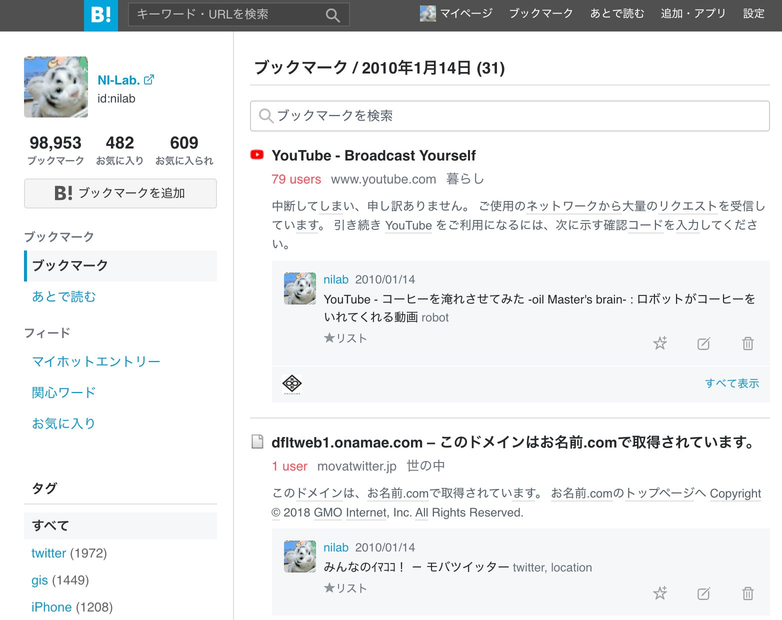Screen dimensions: 782x620
Task: Add star to YouTube bookmark comment
Action: tap(660, 343)
